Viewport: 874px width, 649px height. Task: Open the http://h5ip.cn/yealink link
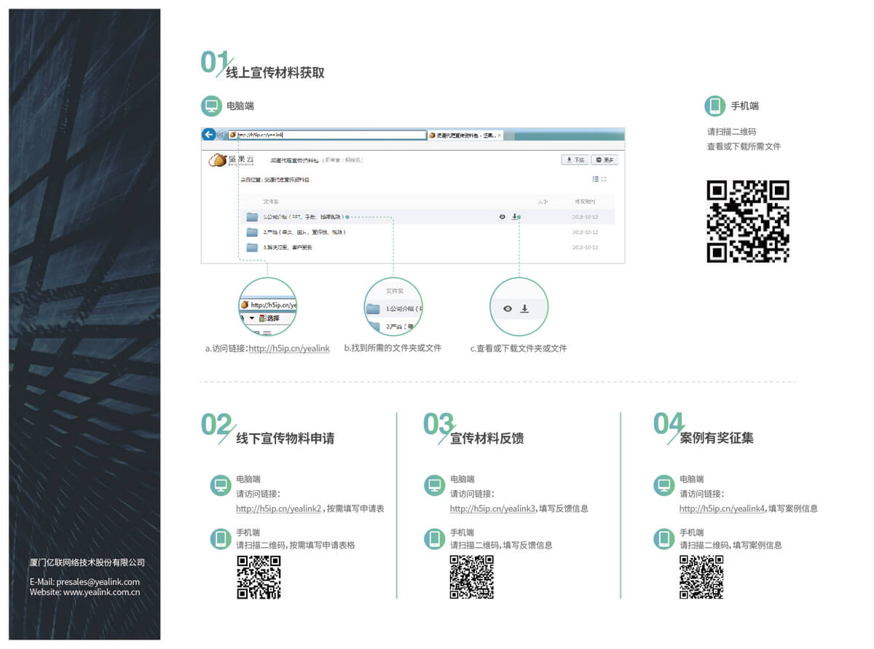(x=288, y=349)
